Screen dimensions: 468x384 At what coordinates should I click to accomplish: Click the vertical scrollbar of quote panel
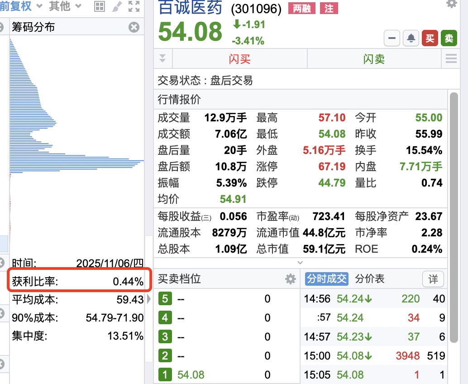coord(454,218)
